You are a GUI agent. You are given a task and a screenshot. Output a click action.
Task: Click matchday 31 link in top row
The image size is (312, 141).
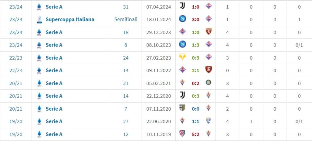coord(126,6)
